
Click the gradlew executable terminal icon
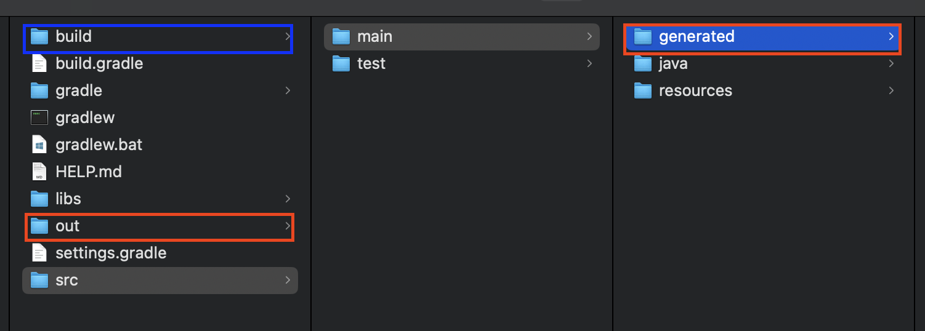tap(39, 118)
